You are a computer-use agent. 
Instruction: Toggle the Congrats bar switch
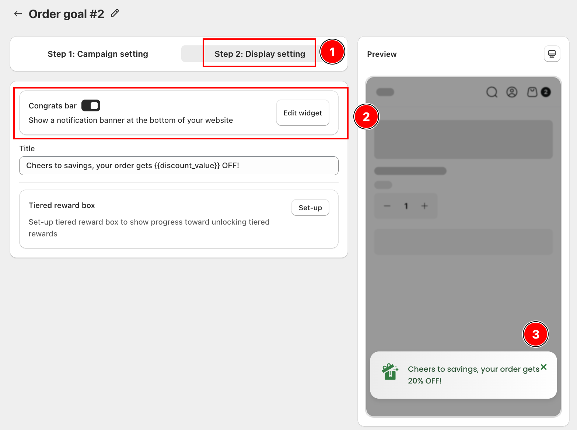click(91, 105)
